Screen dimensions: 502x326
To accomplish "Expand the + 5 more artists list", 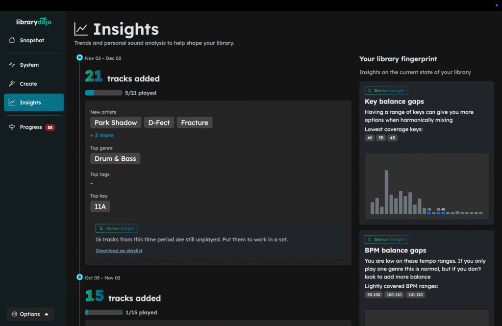I will pos(102,135).
